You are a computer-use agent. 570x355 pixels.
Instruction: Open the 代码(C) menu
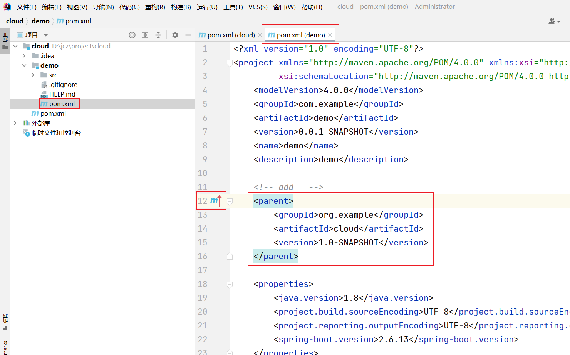point(129,7)
